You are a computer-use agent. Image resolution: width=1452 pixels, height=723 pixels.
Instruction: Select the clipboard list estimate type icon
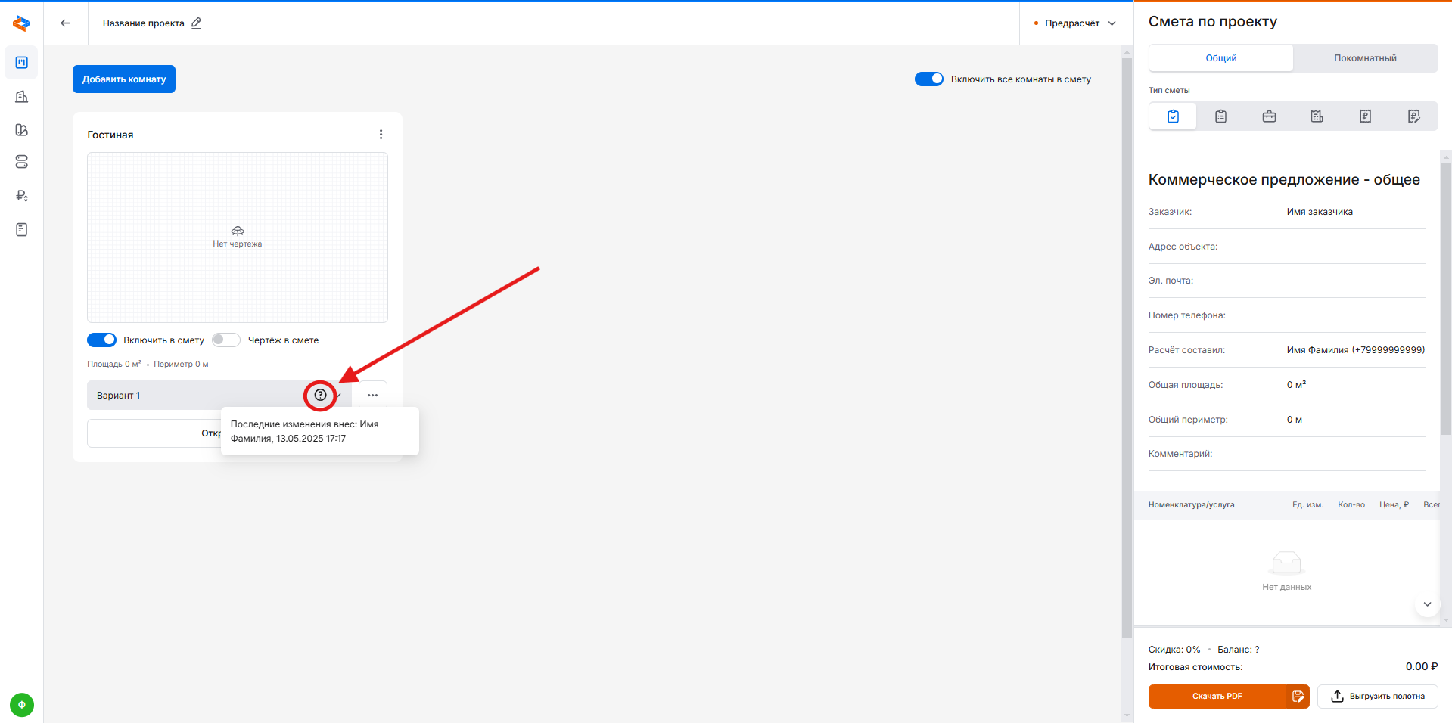click(x=1220, y=116)
